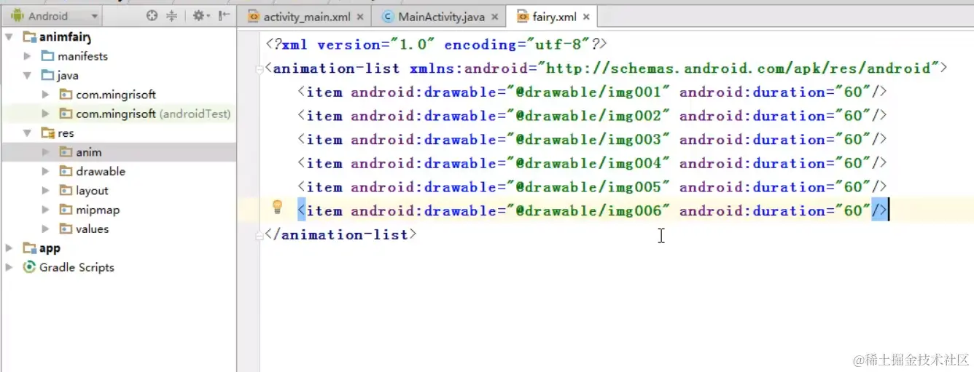Collapse the animfairy tree node
The width and height of the screenshot is (974, 372).
pyautogui.click(x=9, y=36)
